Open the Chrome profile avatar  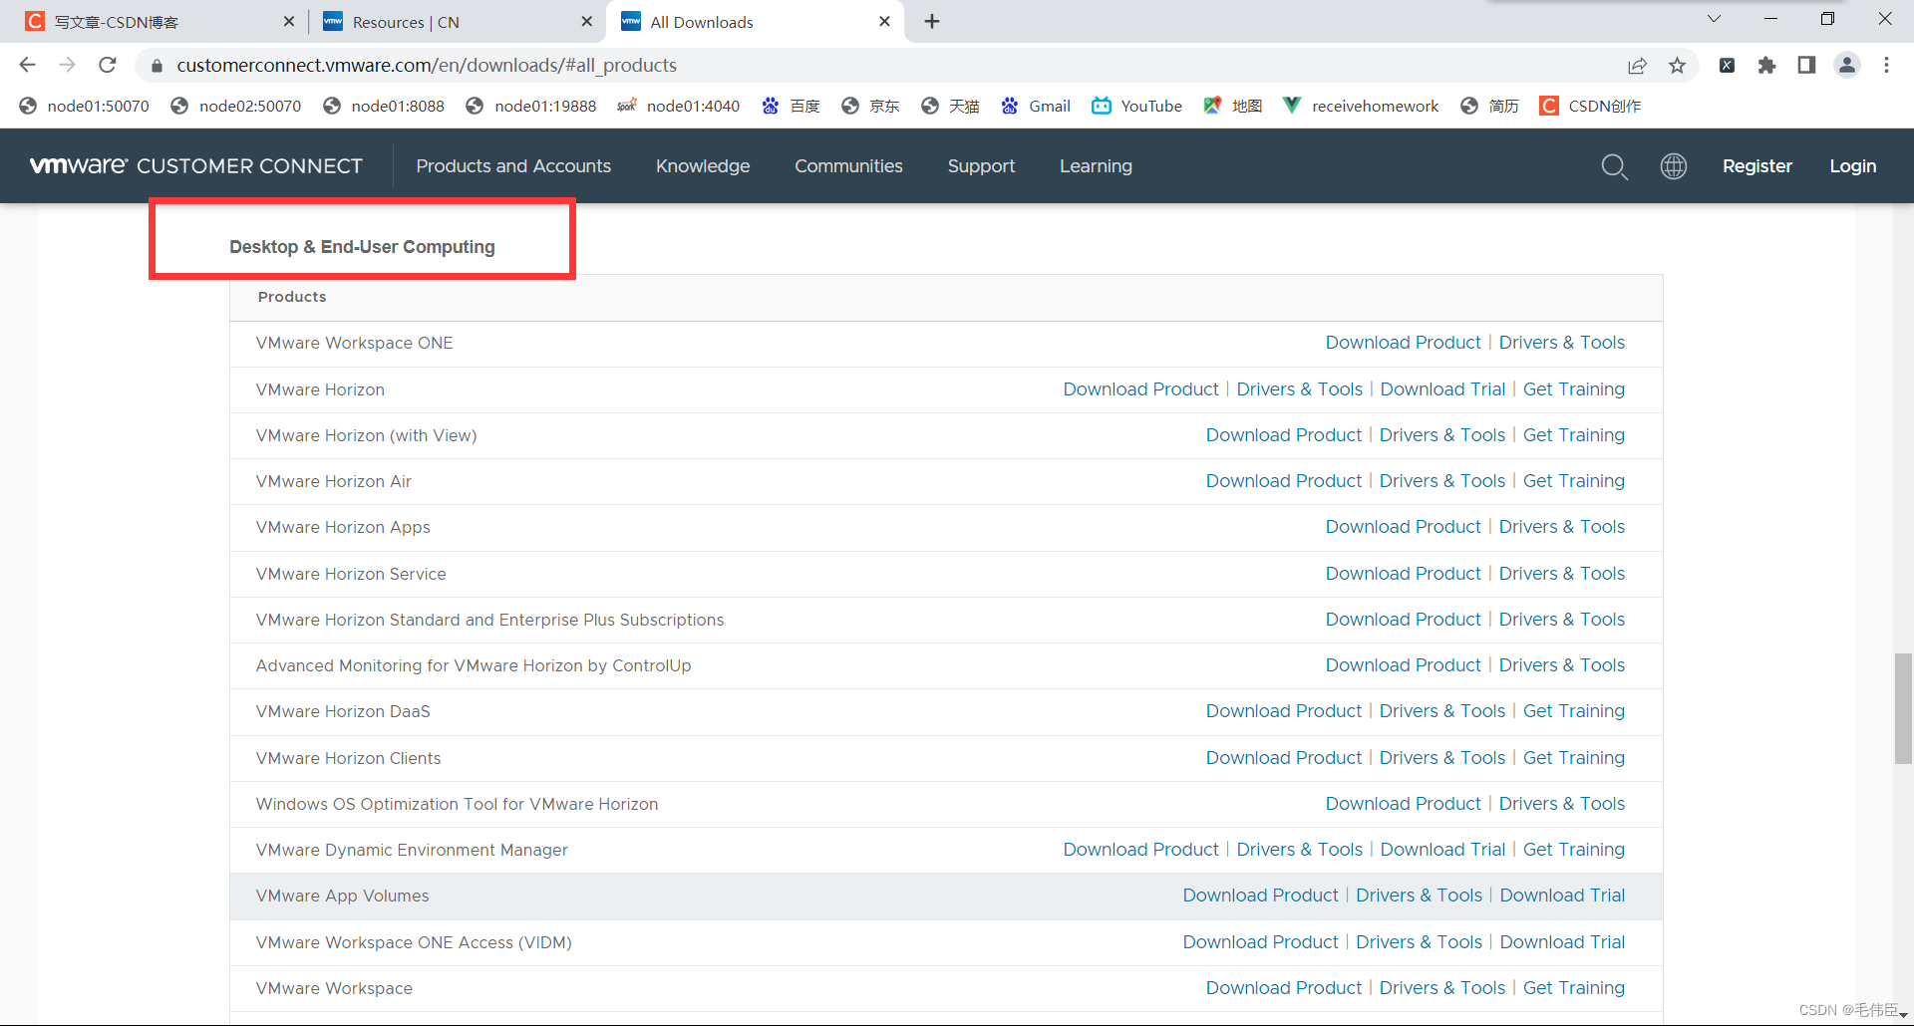click(x=1846, y=65)
